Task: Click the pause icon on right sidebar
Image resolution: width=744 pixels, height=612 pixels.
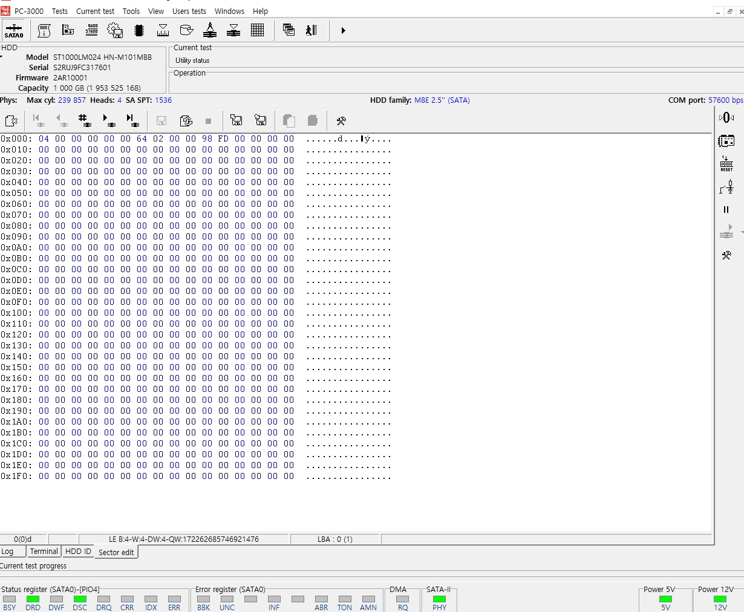Action: click(726, 210)
